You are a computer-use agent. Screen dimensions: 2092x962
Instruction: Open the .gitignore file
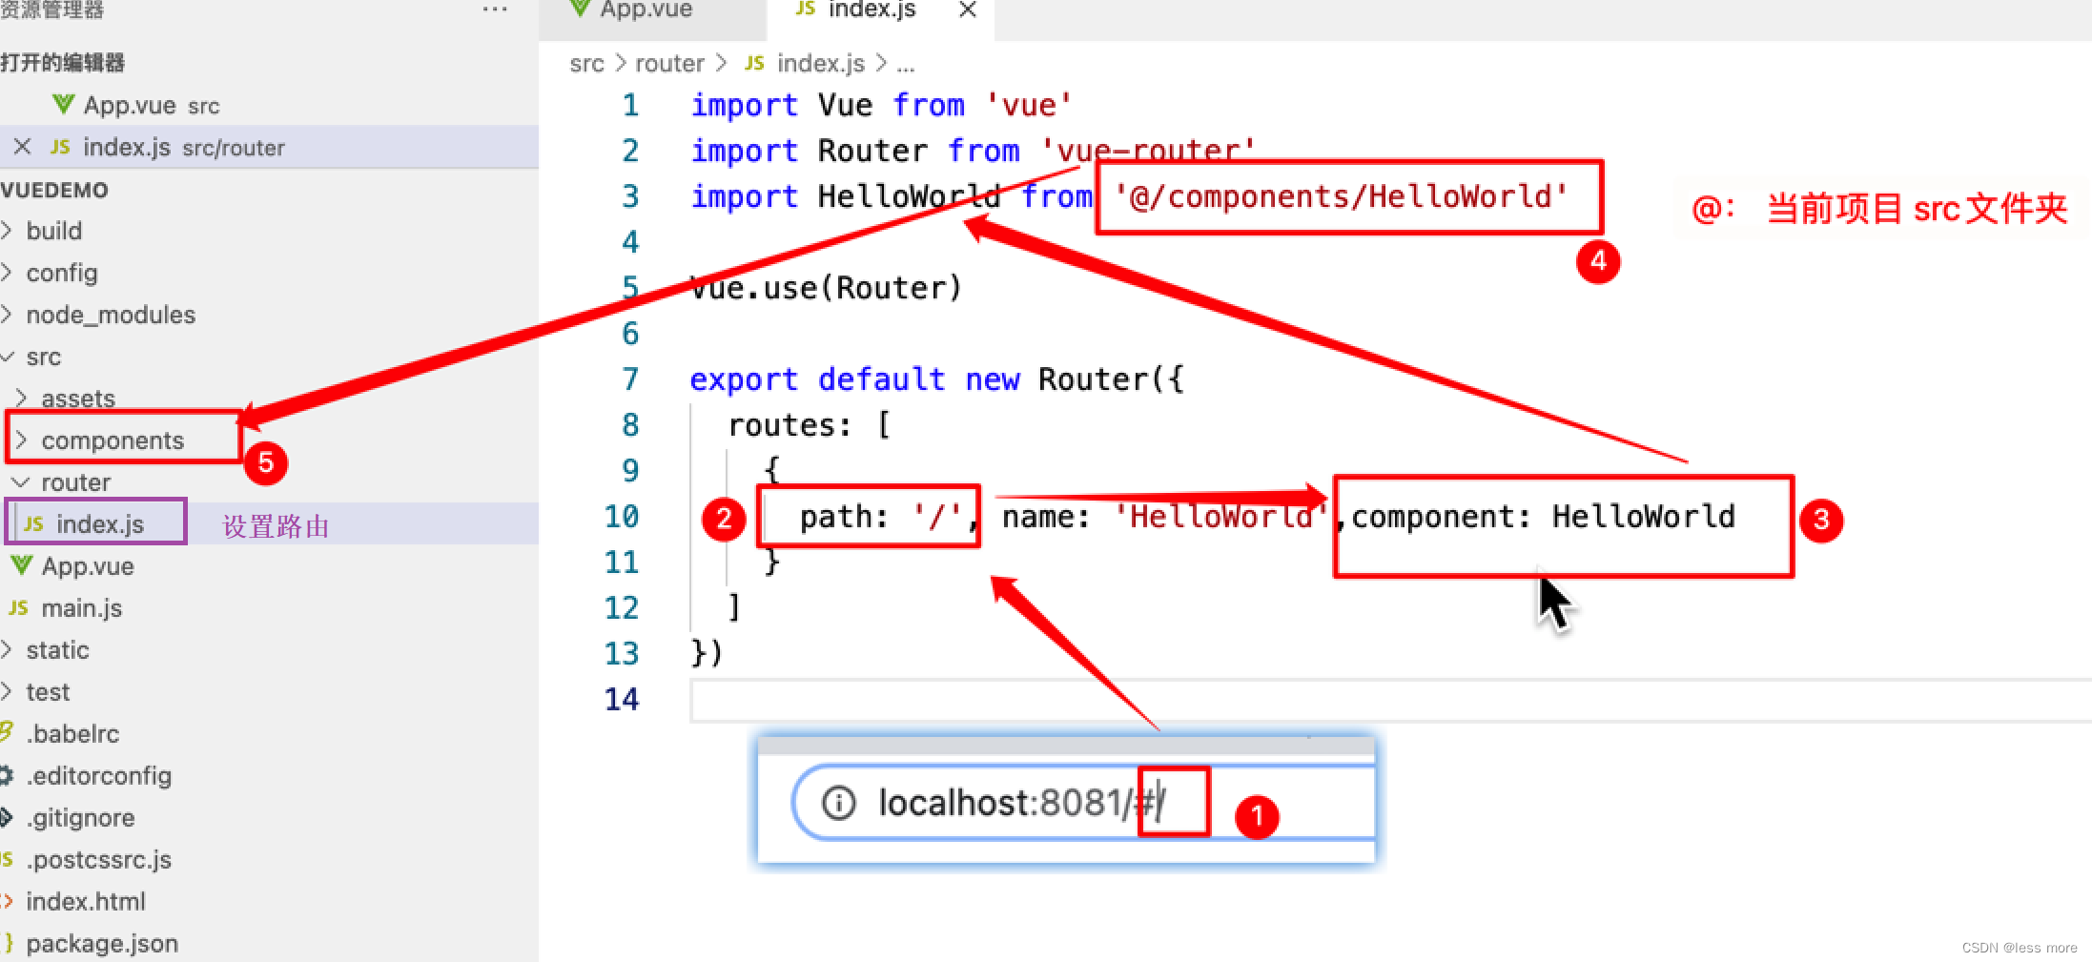tap(80, 818)
